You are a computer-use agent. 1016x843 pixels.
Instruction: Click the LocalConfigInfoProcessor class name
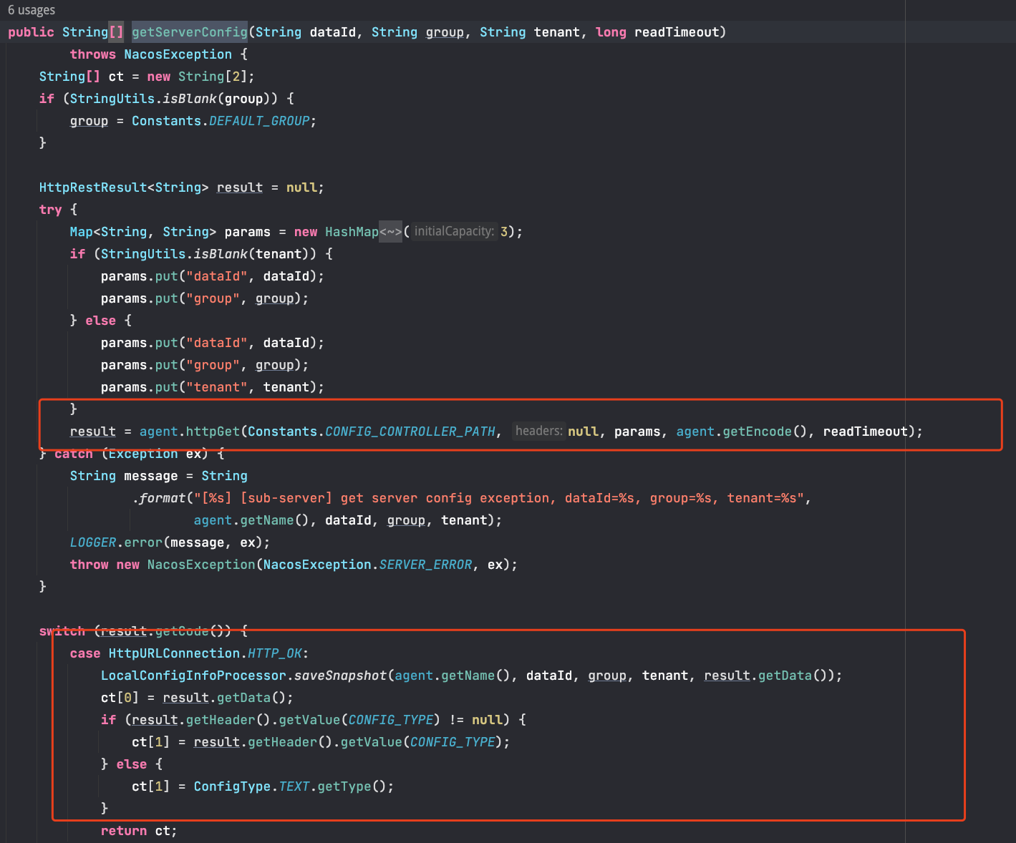(193, 676)
